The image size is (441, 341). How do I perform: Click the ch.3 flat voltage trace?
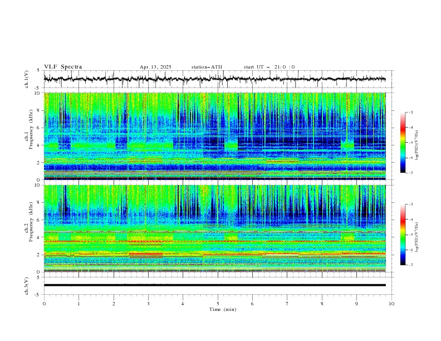(214, 285)
